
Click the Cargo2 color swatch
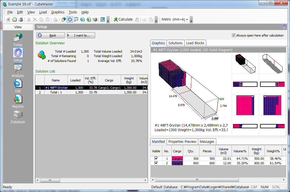click(x=177, y=158)
